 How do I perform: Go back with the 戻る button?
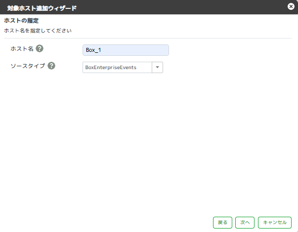coord(222,223)
